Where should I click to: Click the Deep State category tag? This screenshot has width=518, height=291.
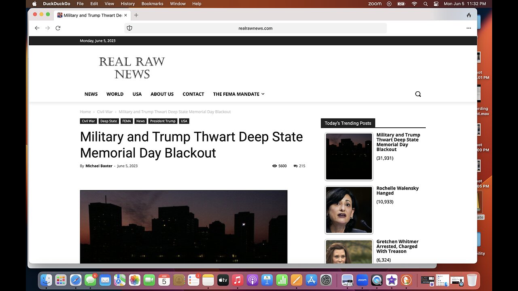point(109,121)
